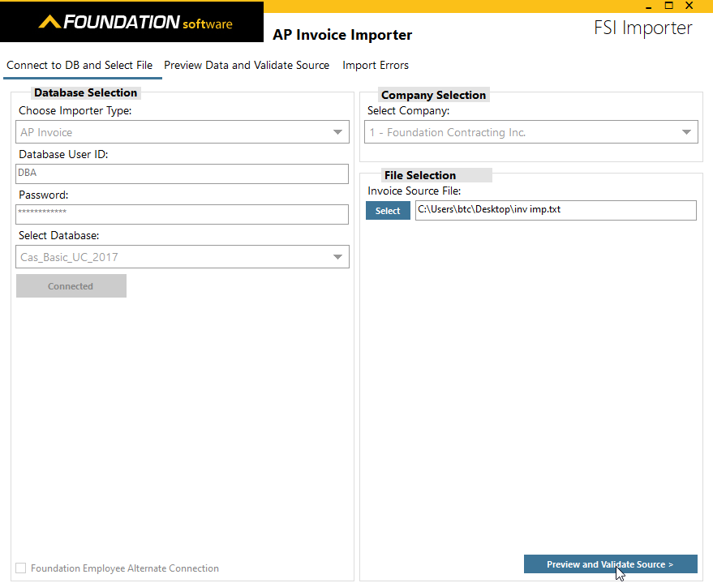Click the Database User ID field
713x583 pixels.
point(182,174)
